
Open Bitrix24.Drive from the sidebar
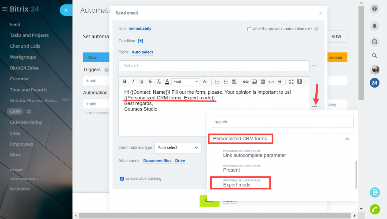tap(24, 68)
